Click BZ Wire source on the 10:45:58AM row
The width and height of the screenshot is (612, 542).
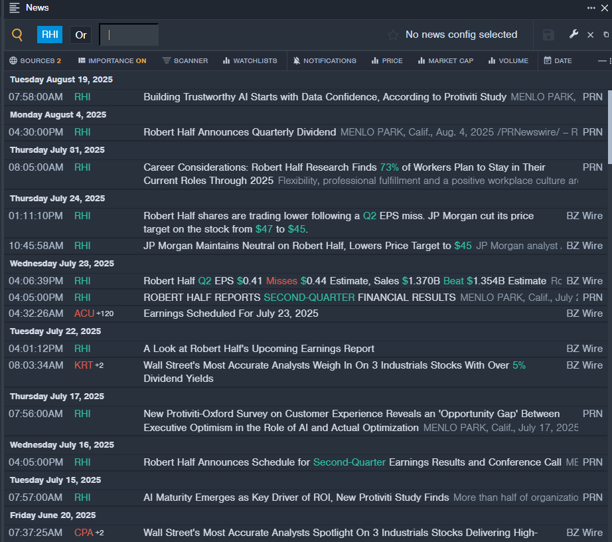[x=584, y=246]
